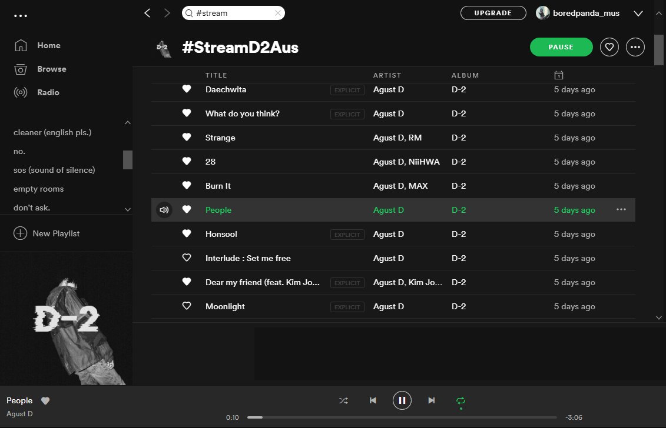Viewport: 666px width, 428px height.
Task: Open the playlist more options button
Action: (x=635, y=47)
